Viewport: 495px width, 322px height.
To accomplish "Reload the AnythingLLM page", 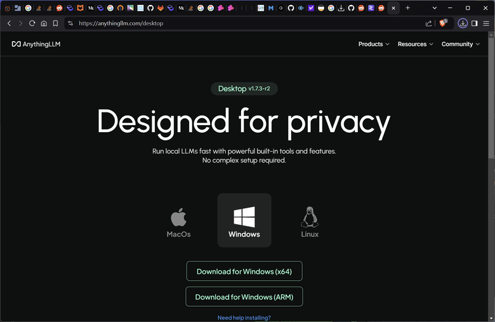I will pyautogui.click(x=32, y=23).
